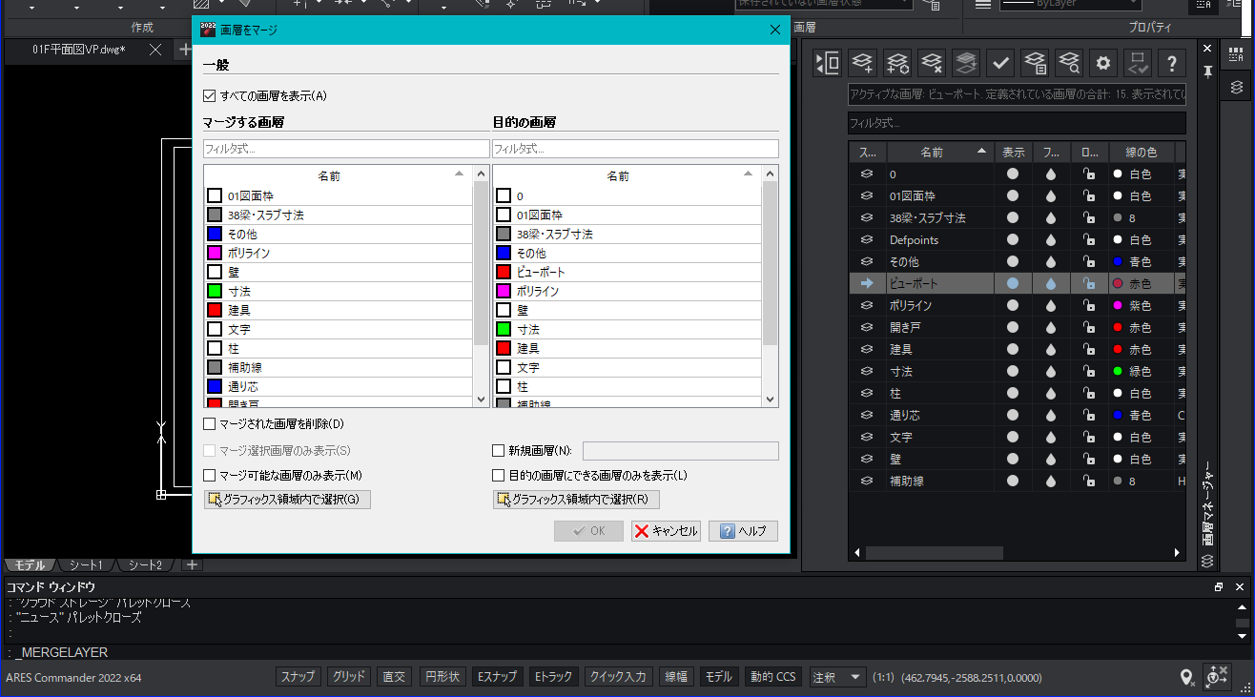Sort merge layer list by 名前 arrow
The height and width of the screenshot is (697, 1255).
(459, 174)
